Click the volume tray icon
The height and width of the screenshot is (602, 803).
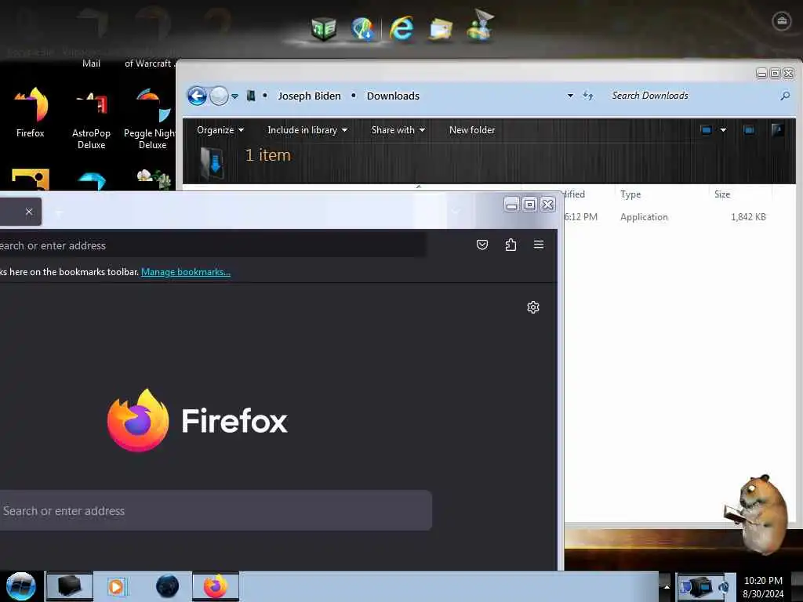point(724,587)
